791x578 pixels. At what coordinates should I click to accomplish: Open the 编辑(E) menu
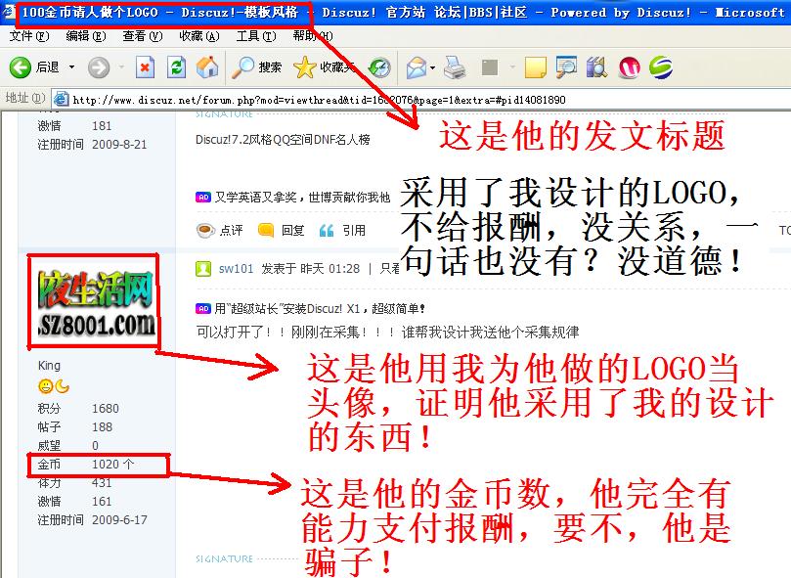pos(86,36)
